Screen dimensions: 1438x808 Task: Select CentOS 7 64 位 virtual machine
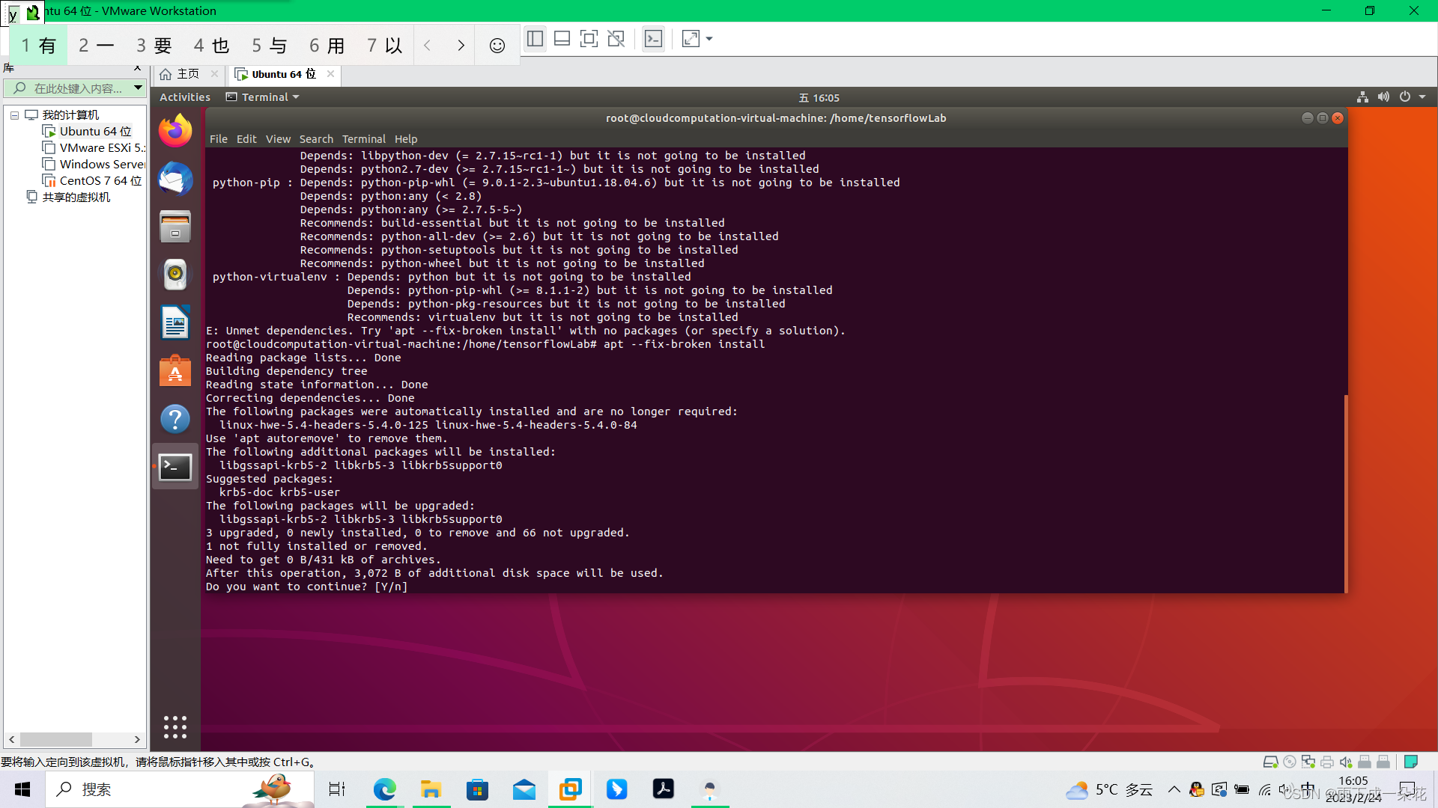100,181
